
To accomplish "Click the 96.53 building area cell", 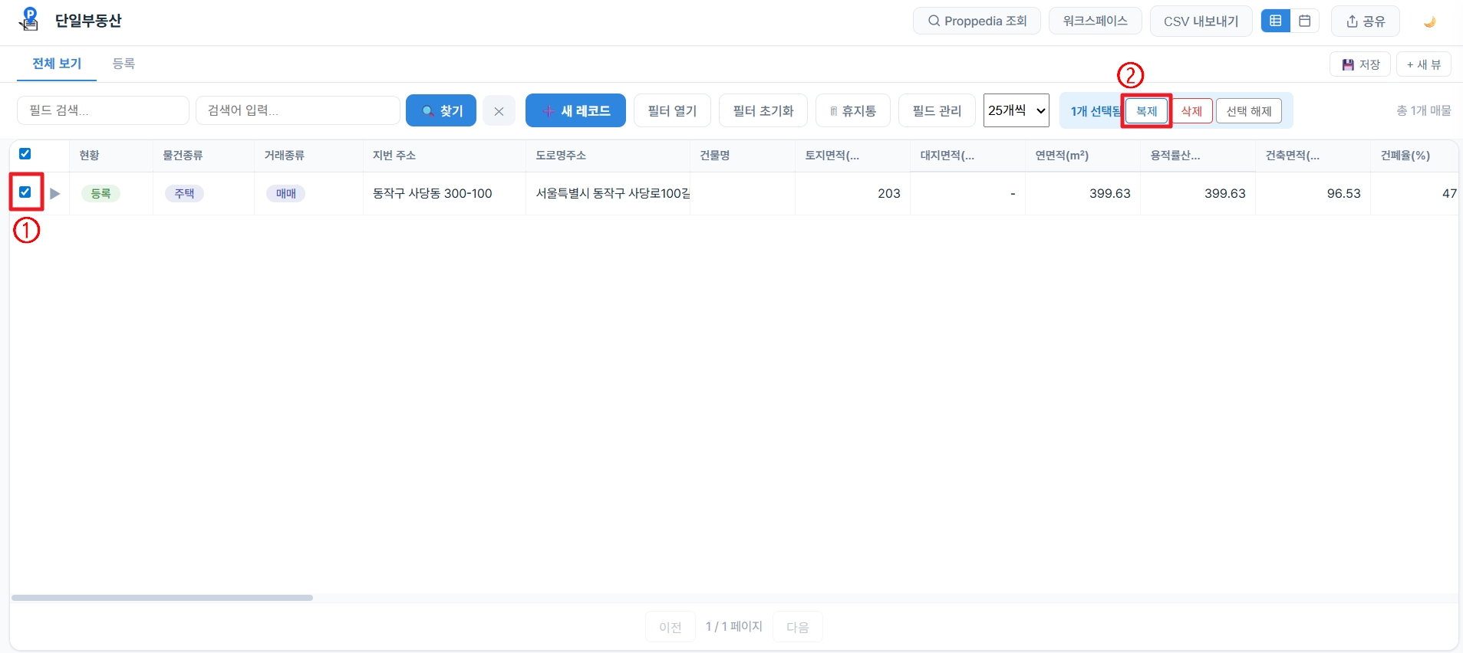I will (1313, 193).
